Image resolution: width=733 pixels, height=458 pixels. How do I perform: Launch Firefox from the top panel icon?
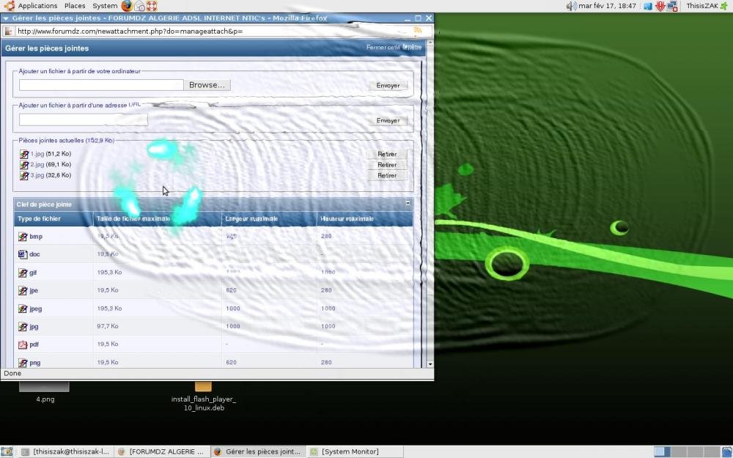pyautogui.click(x=127, y=6)
